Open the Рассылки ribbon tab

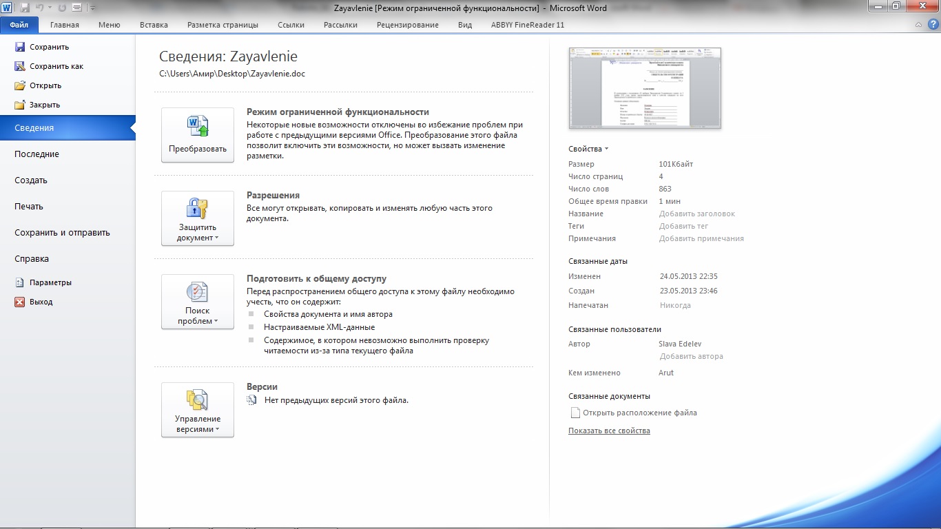tap(340, 25)
